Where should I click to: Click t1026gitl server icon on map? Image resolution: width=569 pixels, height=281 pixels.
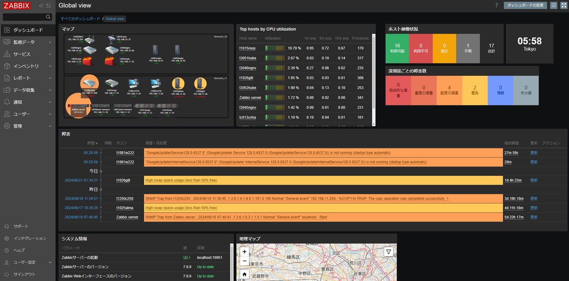point(200,83)
